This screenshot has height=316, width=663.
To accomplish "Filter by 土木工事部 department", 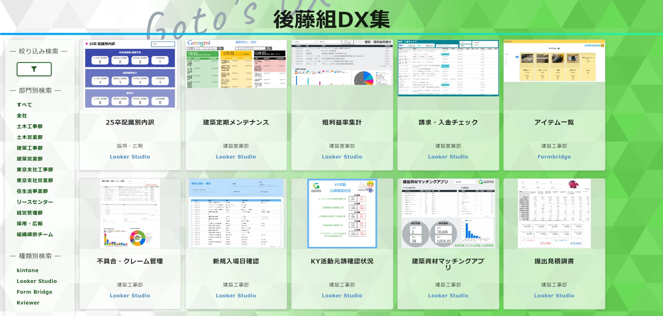I will tap(30, 126).
